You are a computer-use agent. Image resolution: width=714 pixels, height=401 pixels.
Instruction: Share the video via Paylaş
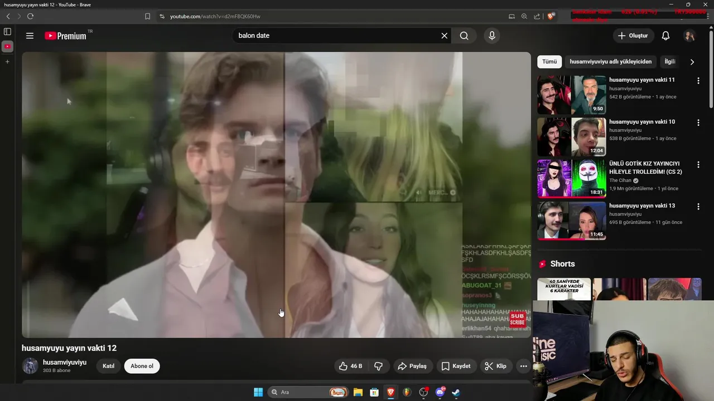(412, 366)
